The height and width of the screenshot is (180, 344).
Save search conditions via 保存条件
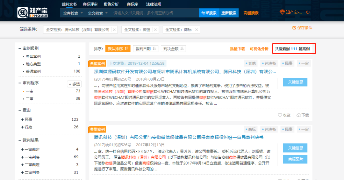[x=302, y=28]
